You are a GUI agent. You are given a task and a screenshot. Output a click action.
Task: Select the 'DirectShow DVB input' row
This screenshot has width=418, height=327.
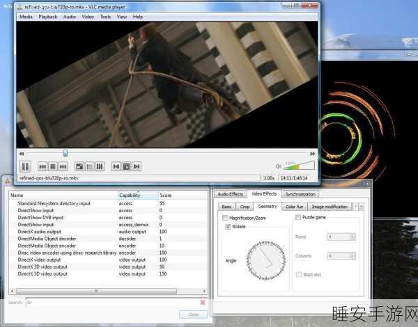(x=108, y=218)
